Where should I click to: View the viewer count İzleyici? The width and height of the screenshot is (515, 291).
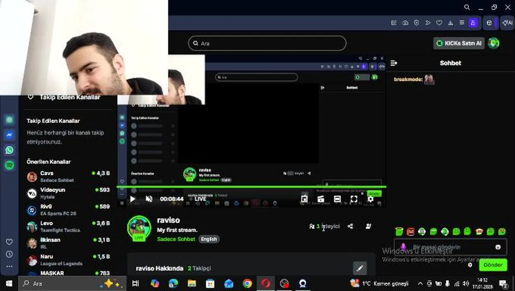pos(324,226)
